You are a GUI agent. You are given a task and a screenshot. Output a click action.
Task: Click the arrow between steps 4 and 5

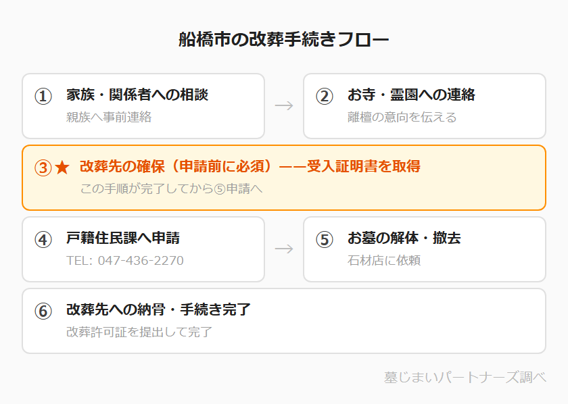pos(284,249)
